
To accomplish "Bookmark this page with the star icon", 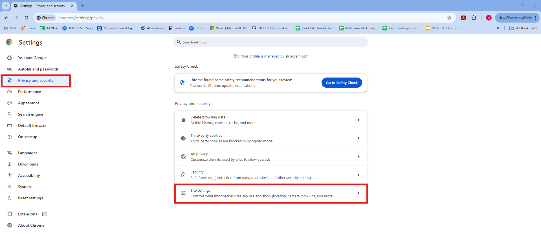I will click(x=449, y=18).
